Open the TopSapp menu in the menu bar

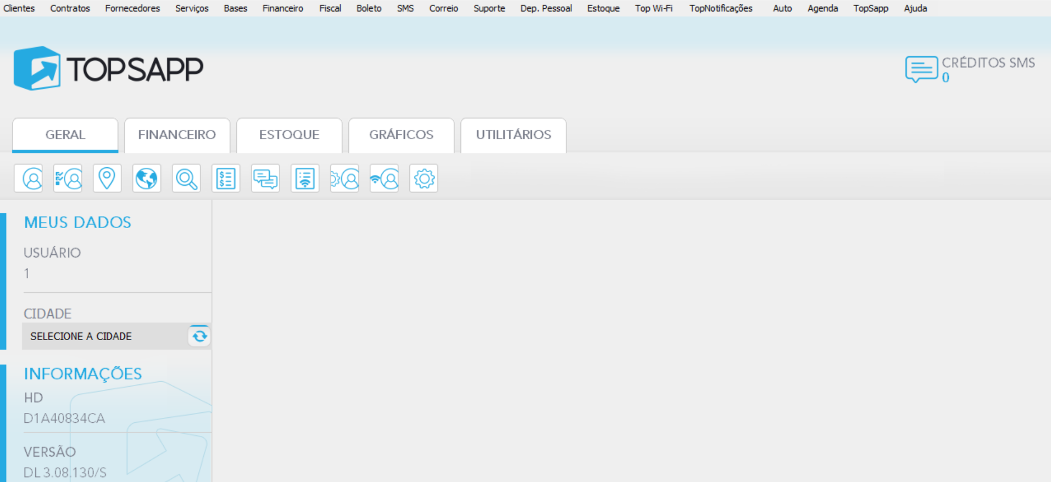point(871,8)
